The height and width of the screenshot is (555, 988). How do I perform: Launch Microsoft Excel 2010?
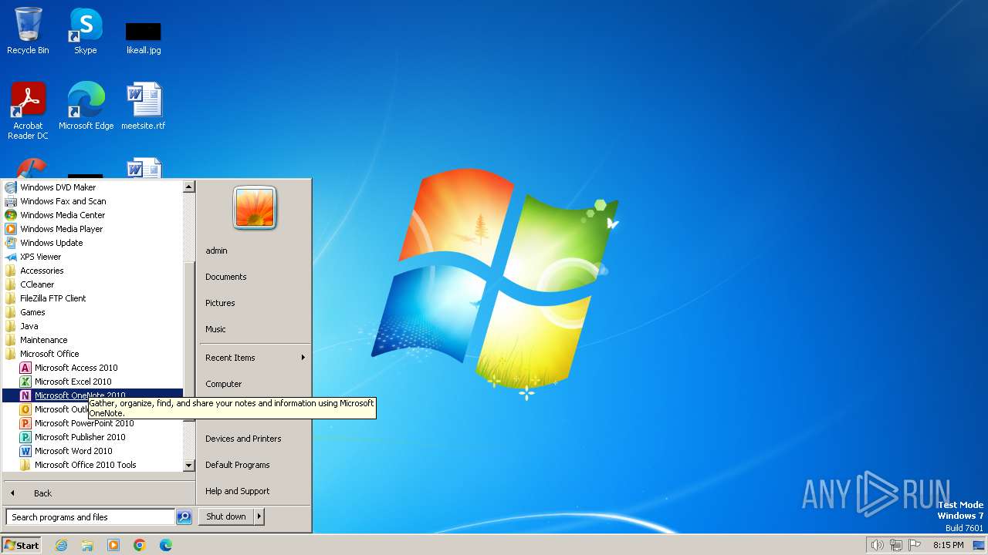click(x=93, y=382)
